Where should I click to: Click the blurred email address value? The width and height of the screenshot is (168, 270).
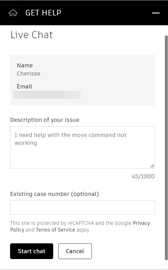[47, 95]
